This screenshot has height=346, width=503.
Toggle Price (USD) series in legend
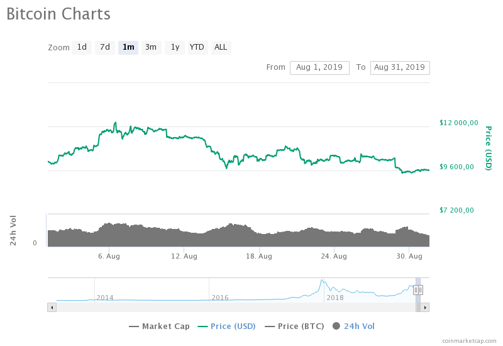(226, 326)
